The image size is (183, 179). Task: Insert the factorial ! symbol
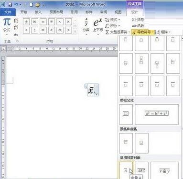pyautogui.click(x=34, y=30)
